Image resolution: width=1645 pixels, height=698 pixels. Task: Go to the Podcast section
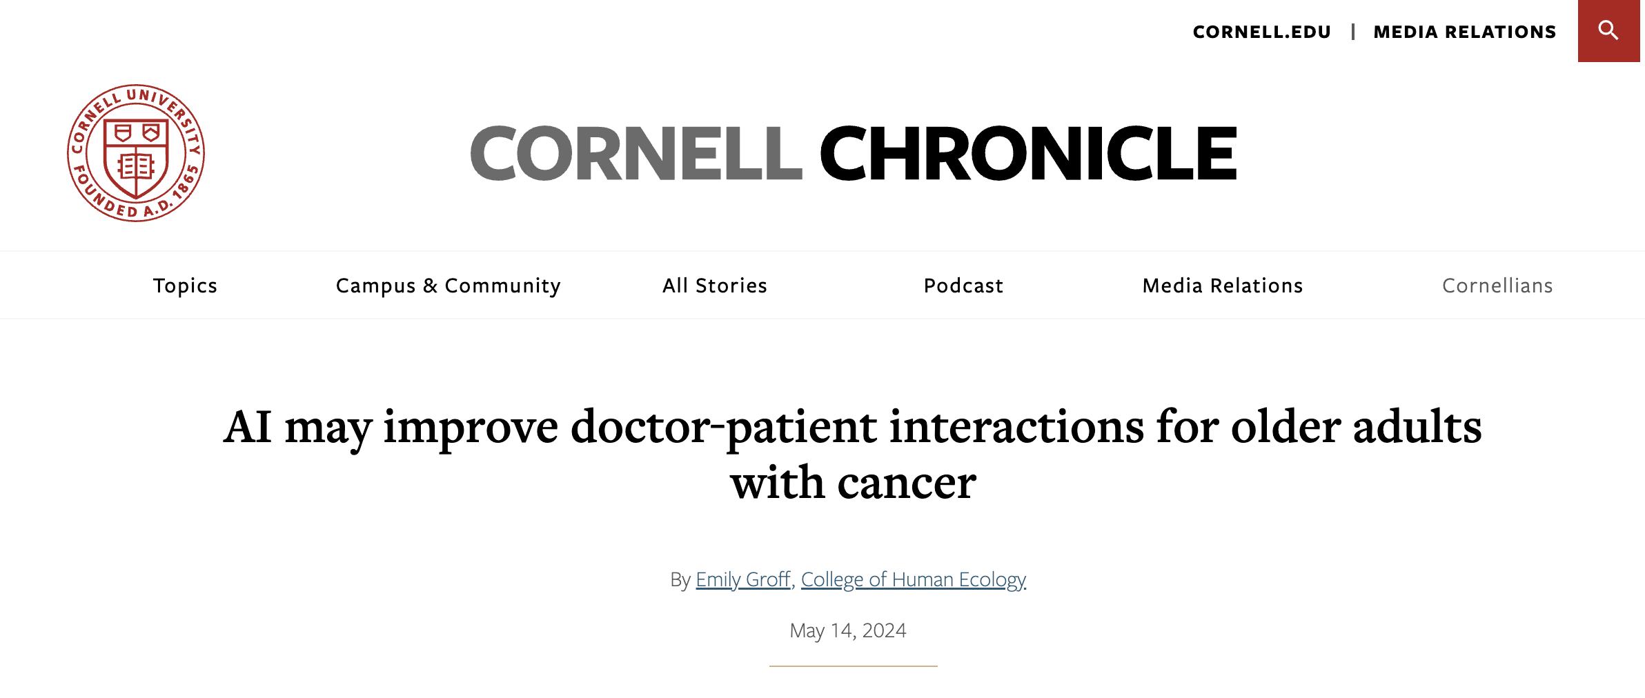963,285
